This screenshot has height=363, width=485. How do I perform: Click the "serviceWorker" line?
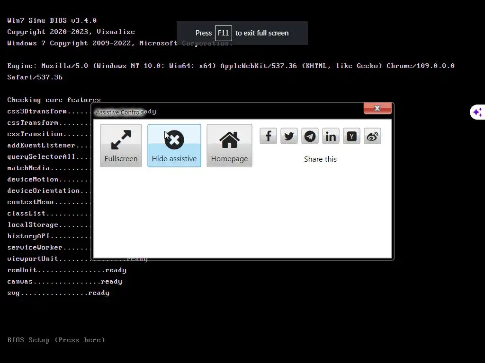49,248
